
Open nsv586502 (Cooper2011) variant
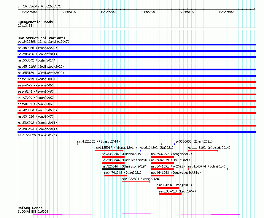(x=37, y=123)
